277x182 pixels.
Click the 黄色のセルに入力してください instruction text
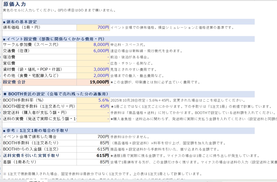pyautogui.click(x=59, y=10)
